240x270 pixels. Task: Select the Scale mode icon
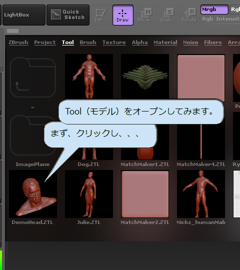tap(166, 15)
